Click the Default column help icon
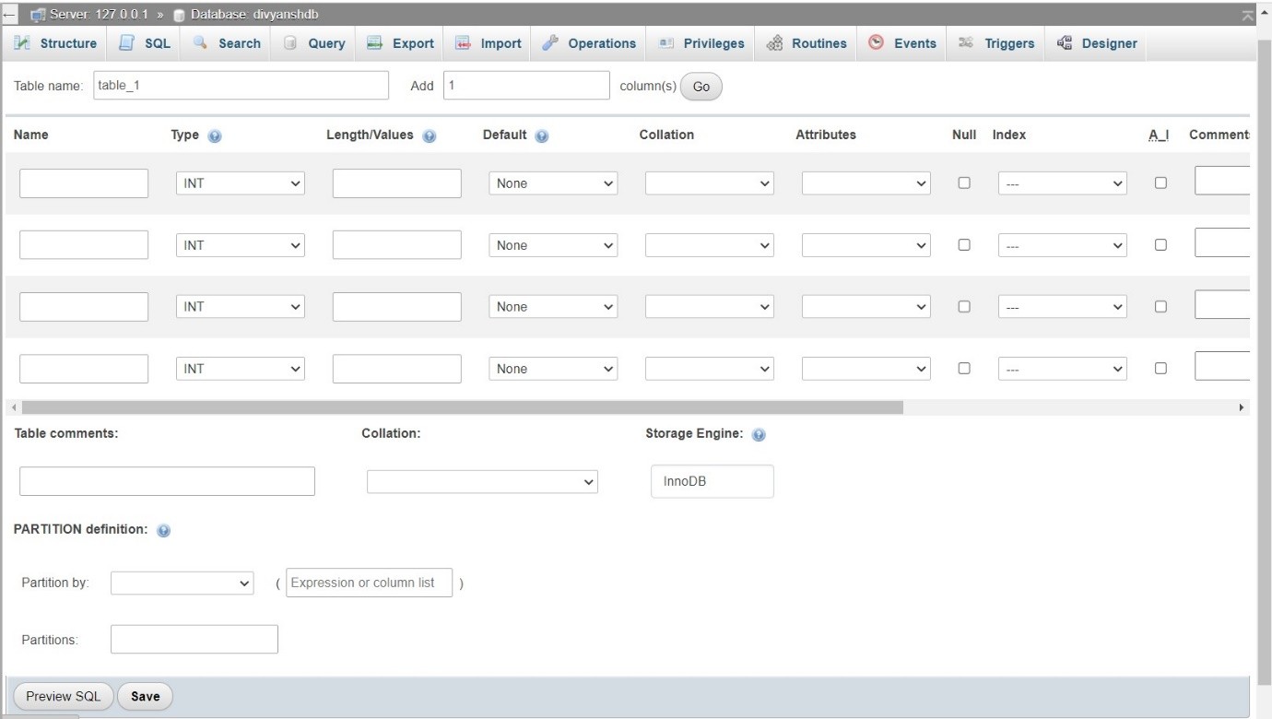The image size is (1272, 719). tap(541, 136)
